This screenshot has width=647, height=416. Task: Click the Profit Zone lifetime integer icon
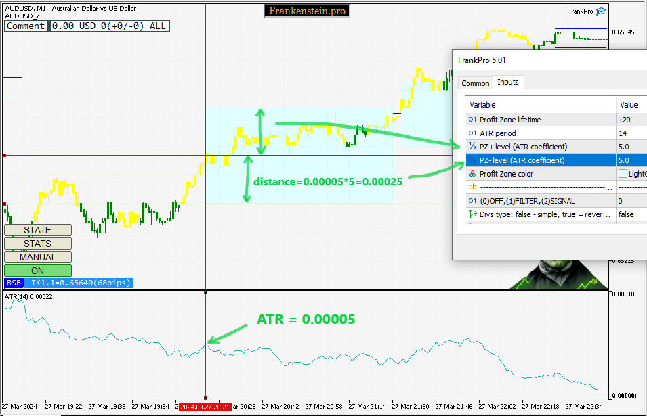click(472, 120)
